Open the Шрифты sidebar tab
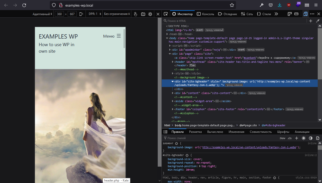322x183 pixels. [x=283, y=132]
